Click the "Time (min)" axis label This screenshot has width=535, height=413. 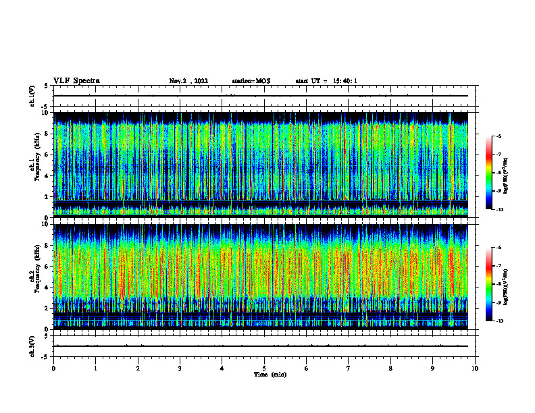[270, 375]
